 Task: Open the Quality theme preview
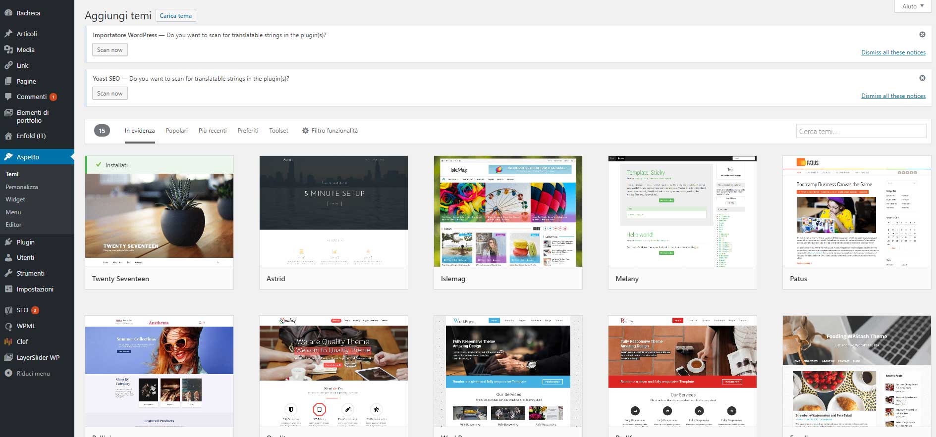click(x=333, y=371)
